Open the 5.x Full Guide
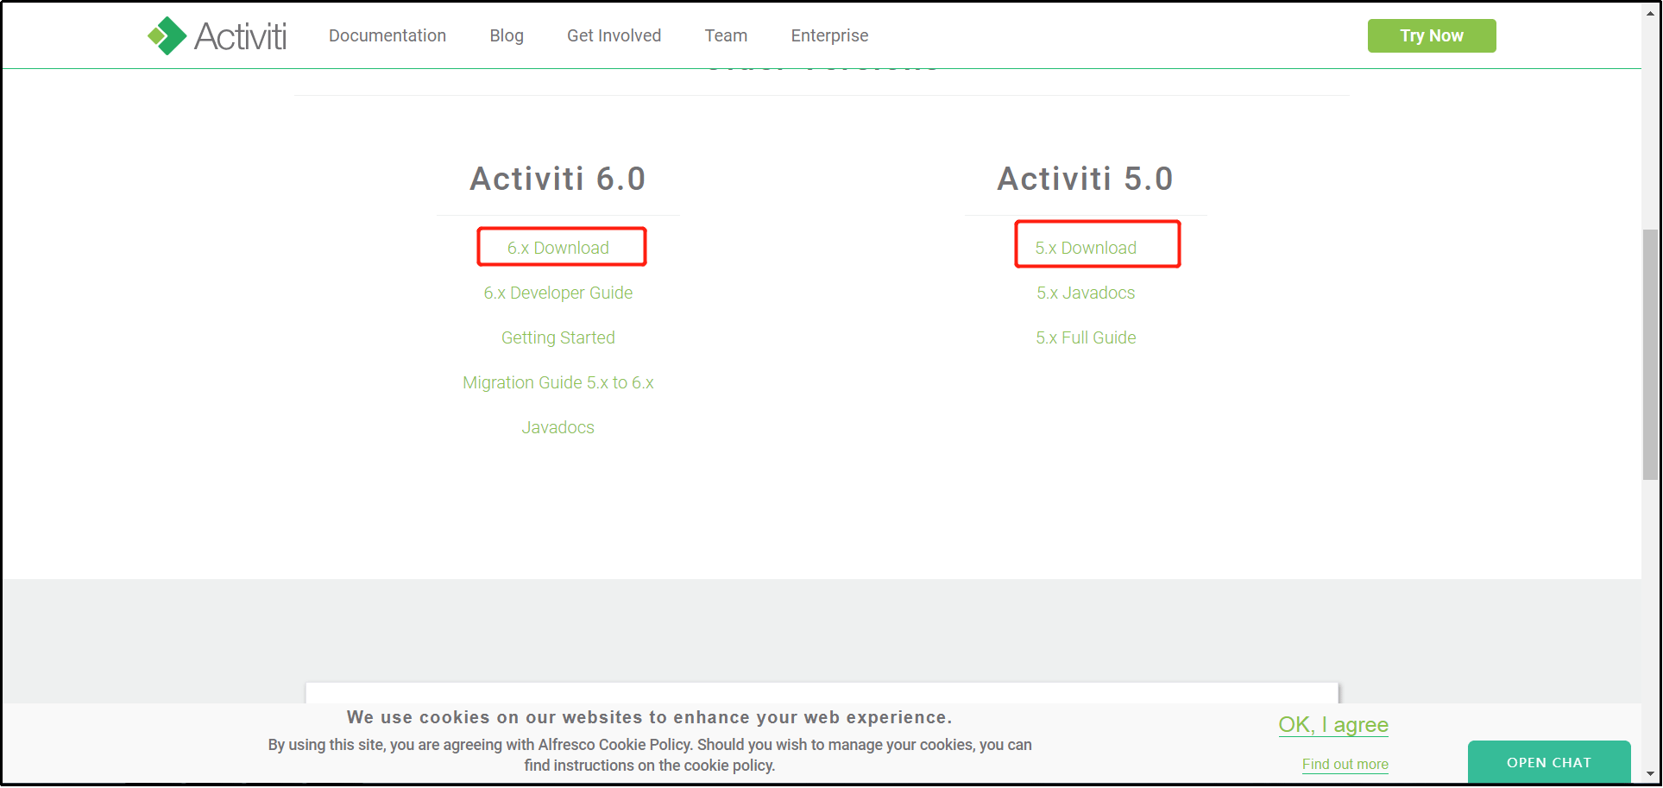 pyautogui.click(x=1086, y=337)
